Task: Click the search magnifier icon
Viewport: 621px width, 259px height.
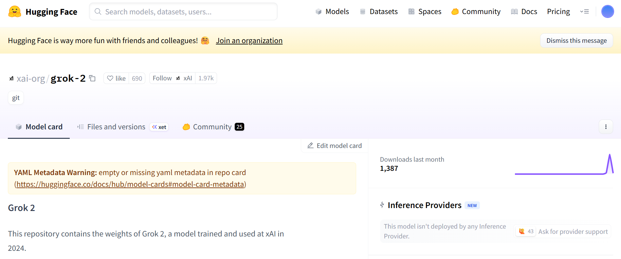Action: pos(98,12)
